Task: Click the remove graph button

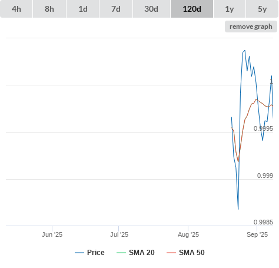Action: click(x=251, y=27)
